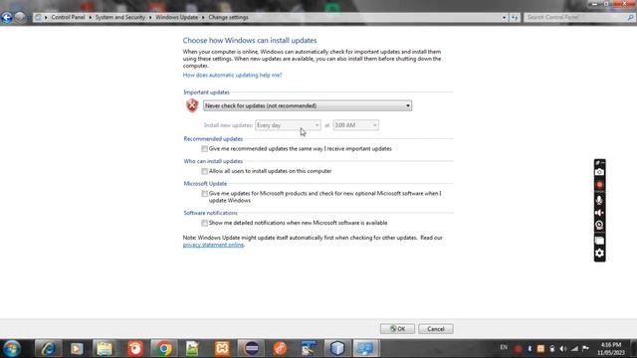Click the 'Microsoft Update' section label

click(x=205, y=183)
